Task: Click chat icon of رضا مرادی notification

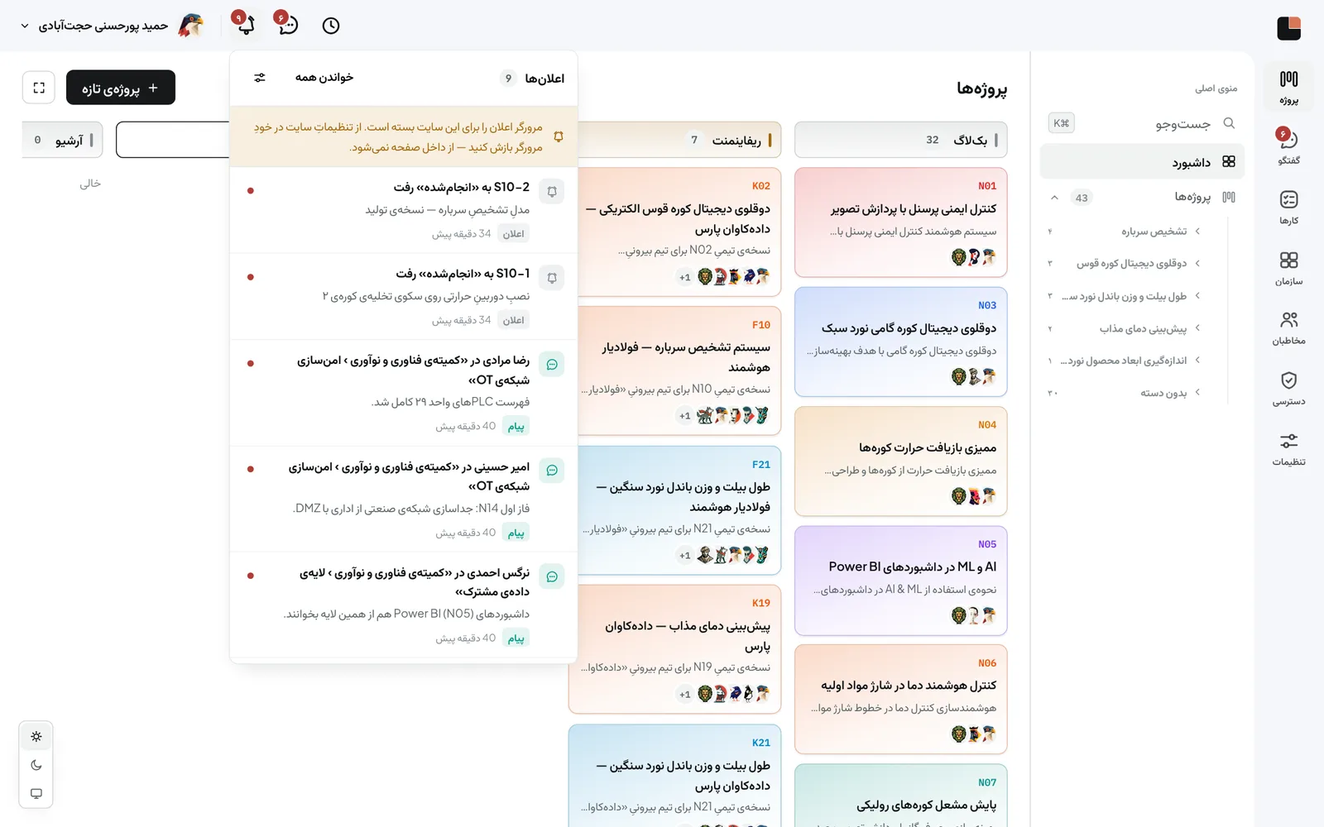Action: click(552, 365)
